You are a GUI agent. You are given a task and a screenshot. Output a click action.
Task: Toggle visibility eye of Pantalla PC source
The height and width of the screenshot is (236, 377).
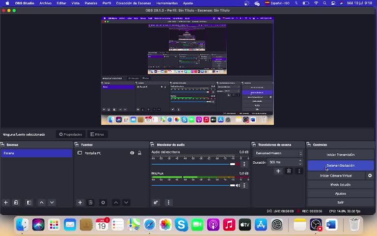(x=132, y=153)
